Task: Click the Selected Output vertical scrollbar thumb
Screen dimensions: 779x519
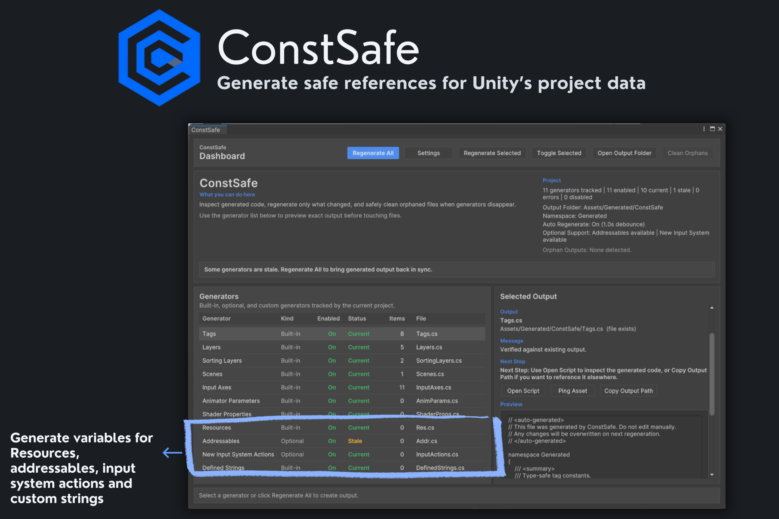Action: pos(712,374)
